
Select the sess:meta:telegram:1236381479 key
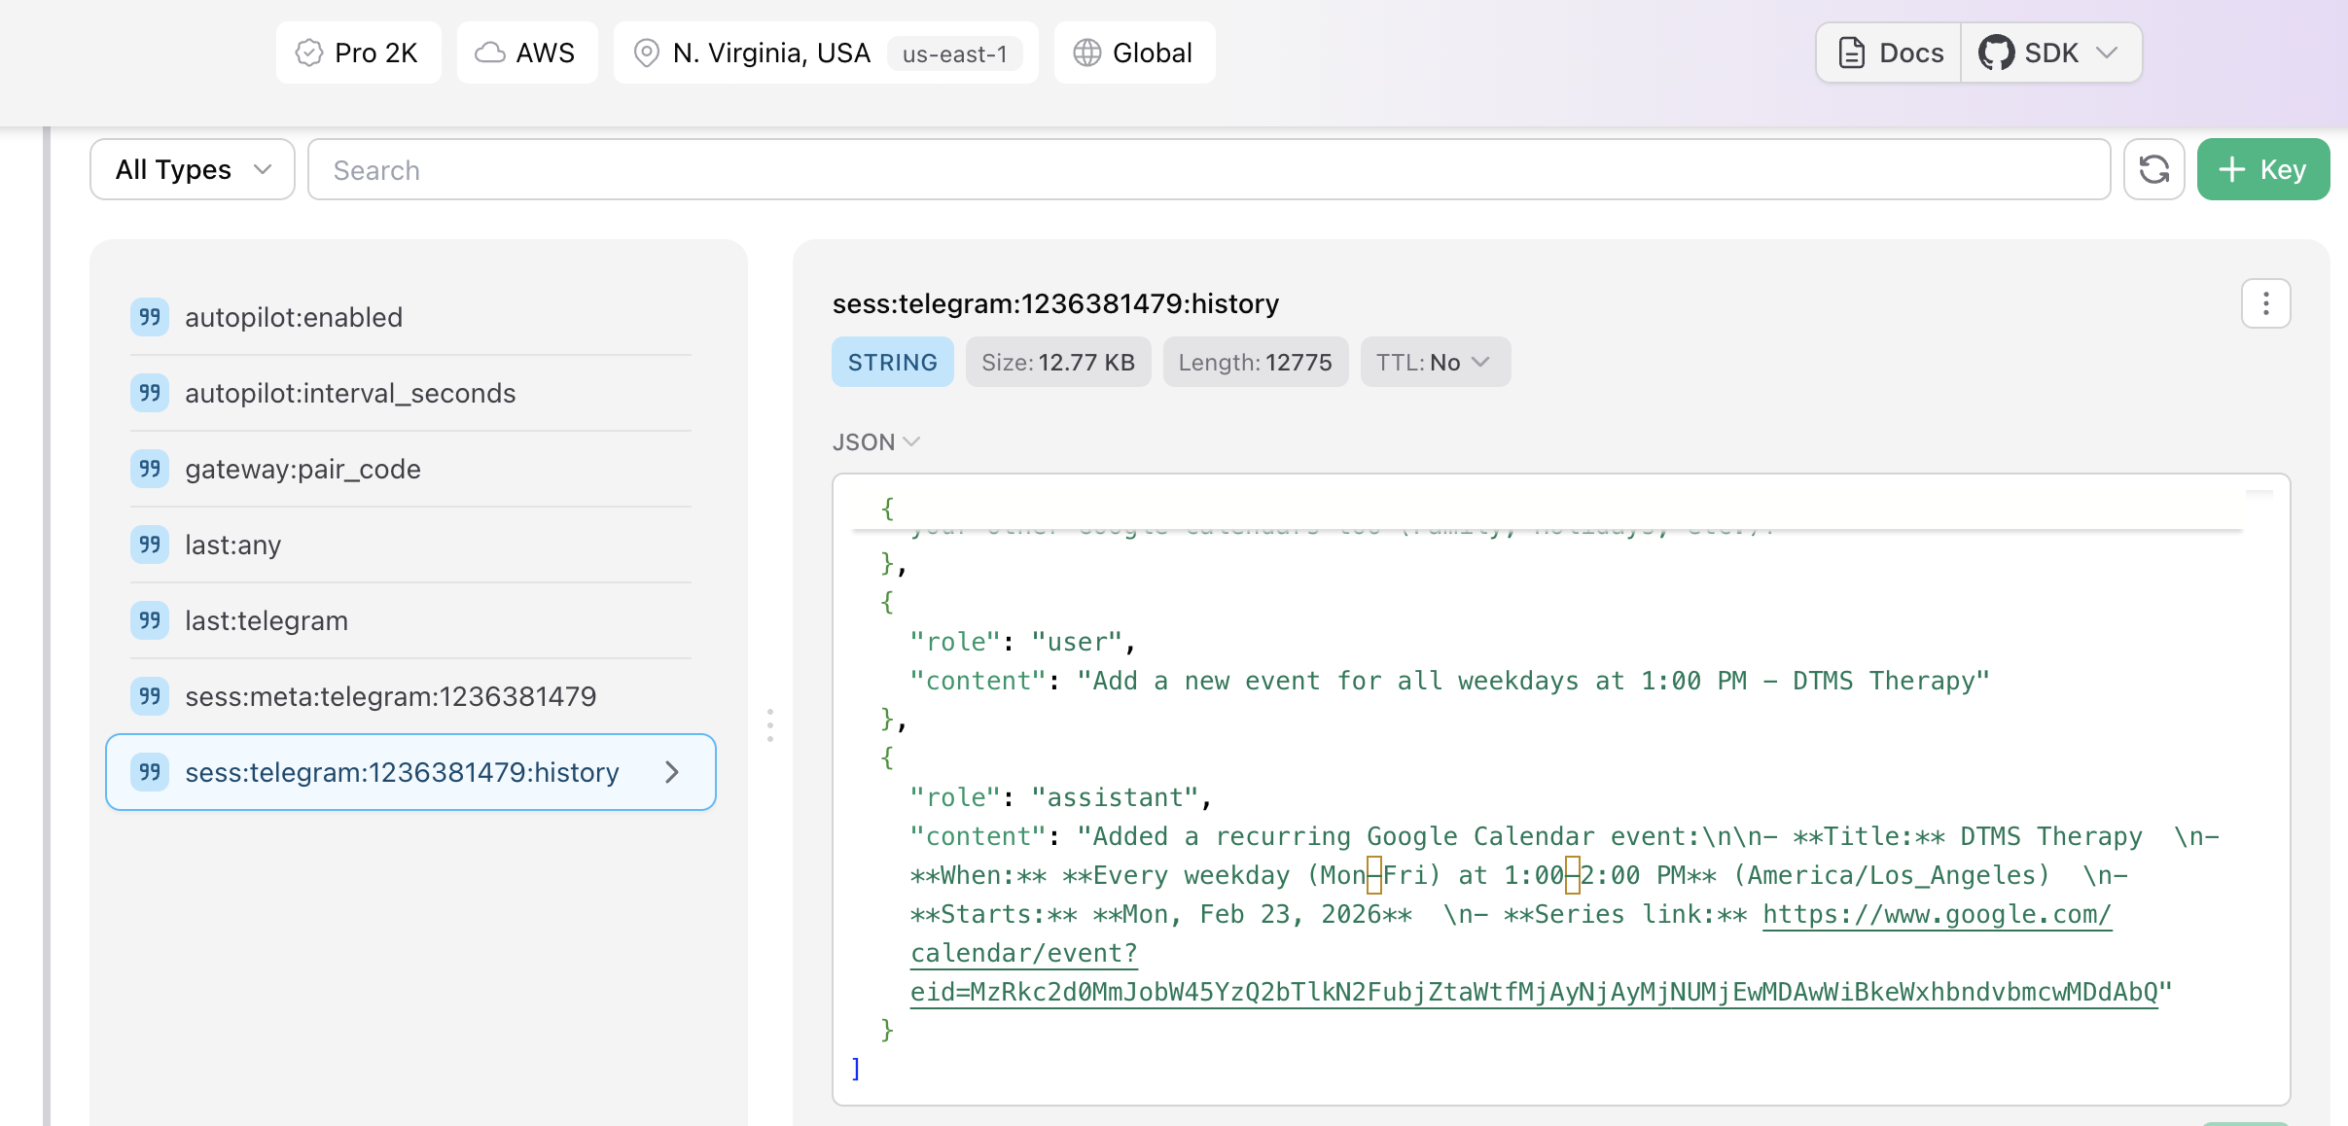click(410, 696)
